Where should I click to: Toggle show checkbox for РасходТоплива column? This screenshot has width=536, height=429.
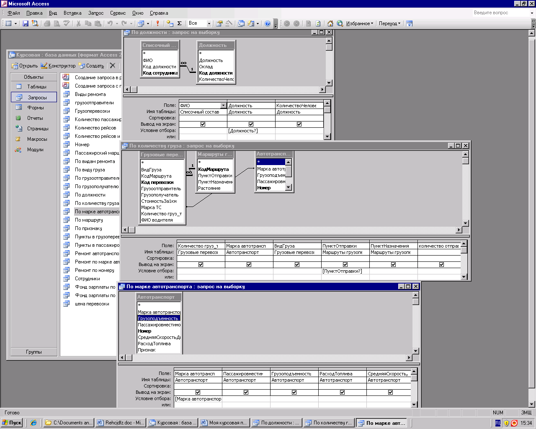[342, 393]
